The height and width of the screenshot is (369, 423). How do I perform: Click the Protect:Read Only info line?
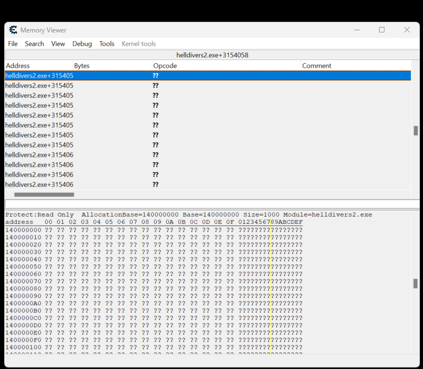tap(40, 214)
